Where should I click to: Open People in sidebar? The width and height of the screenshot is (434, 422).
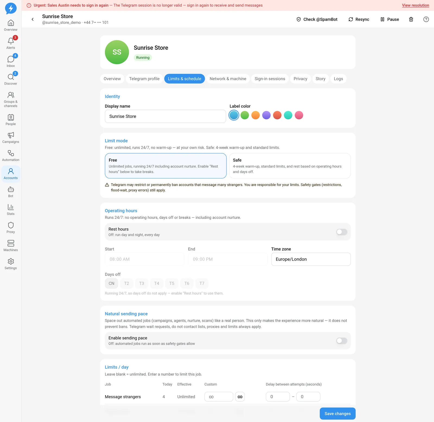(11, 120)
